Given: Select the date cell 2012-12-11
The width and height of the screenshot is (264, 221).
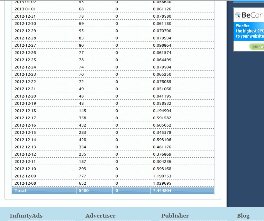Looking at the screenshot, I should 25,162.
